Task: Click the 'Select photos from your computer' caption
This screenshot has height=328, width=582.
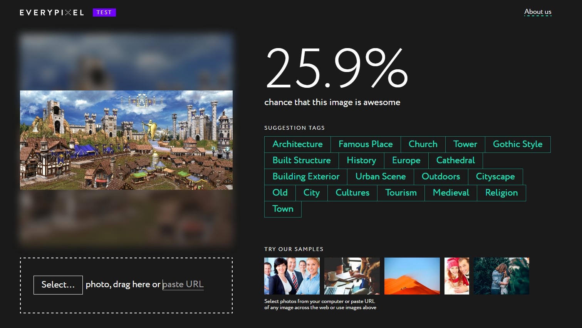Action: point(320,304)
